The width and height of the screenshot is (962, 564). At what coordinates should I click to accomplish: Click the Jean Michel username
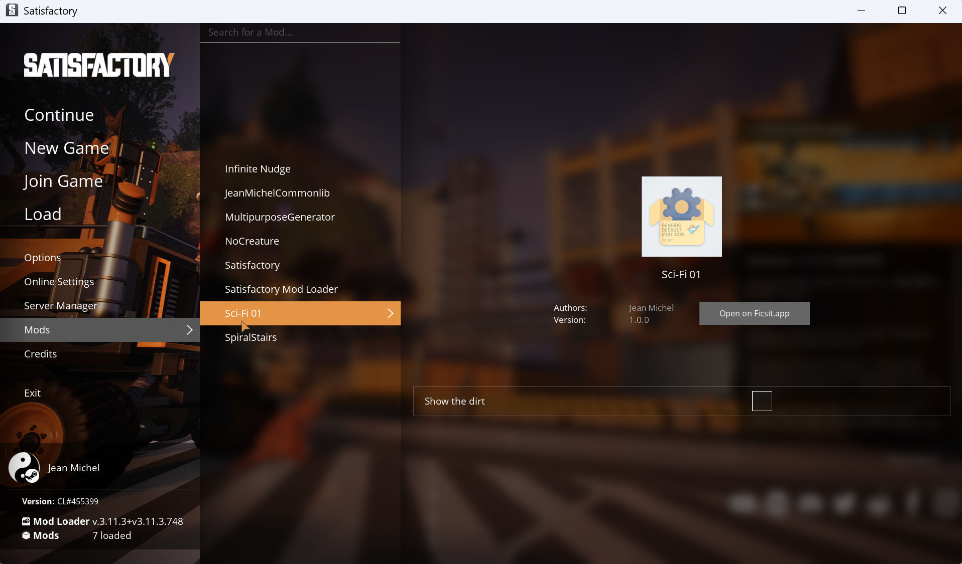click(74, 468)
